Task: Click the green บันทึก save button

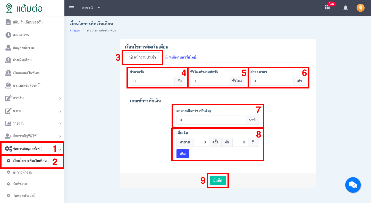Action: click(217, 181)
